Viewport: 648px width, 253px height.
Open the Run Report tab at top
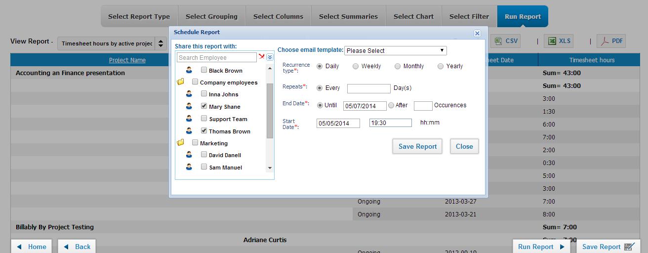(523, 16)
